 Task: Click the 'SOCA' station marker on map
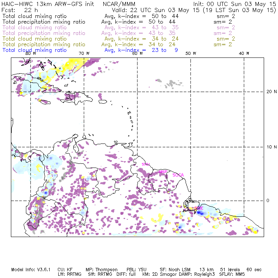178,175
